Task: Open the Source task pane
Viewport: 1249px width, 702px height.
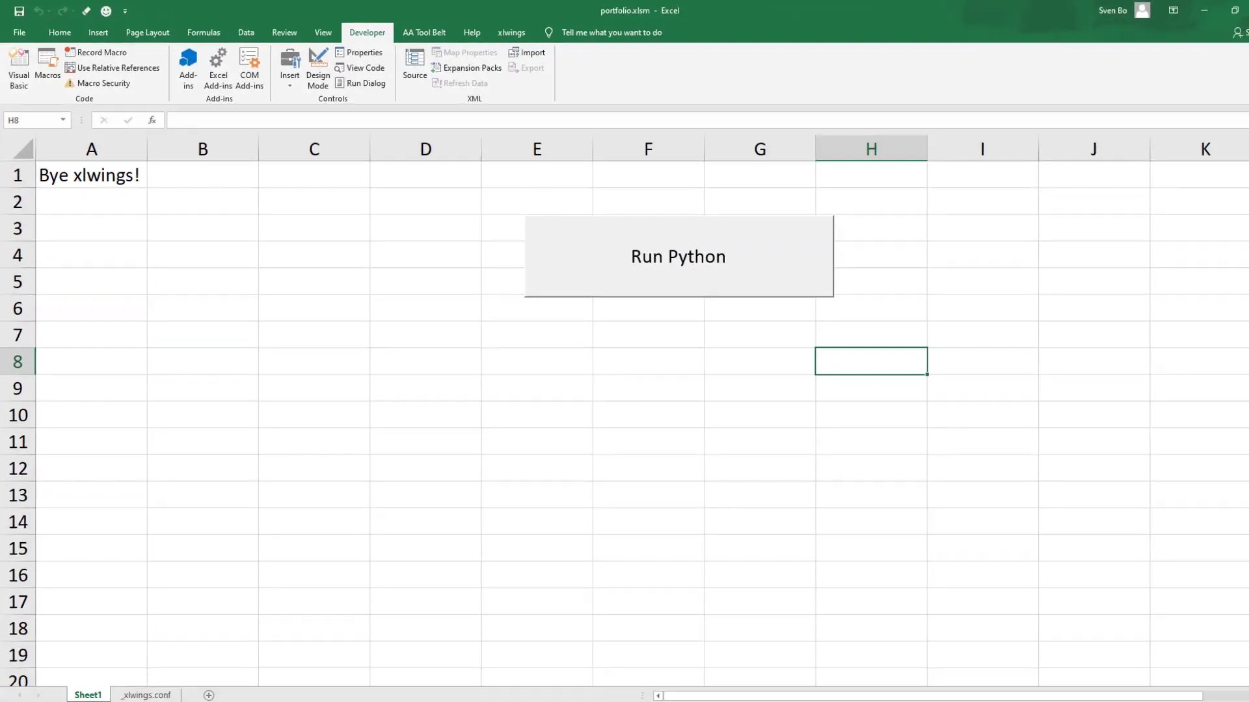Action: click(414, 65)
